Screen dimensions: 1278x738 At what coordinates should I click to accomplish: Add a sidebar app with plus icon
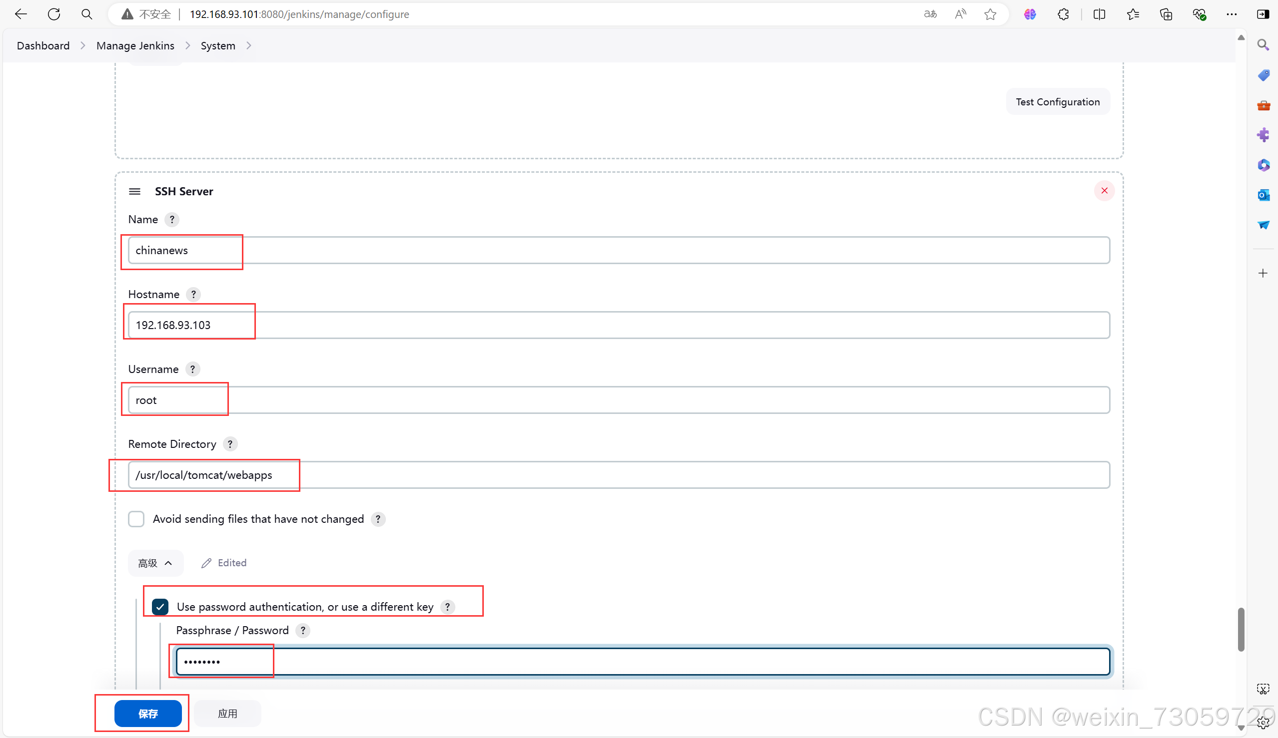click(x=1264, y=273)
